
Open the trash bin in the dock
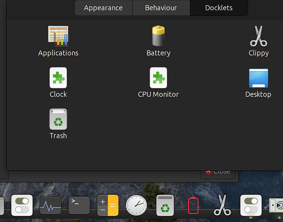pos(165,206)
